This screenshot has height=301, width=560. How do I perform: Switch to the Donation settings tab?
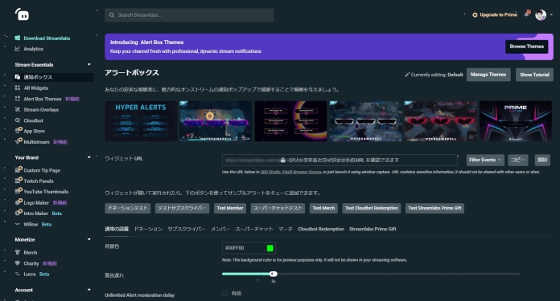(x=148, y=229)
